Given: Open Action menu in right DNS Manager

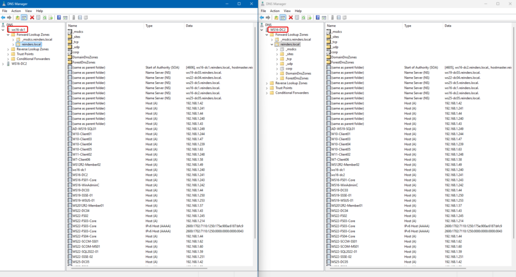Looking at the screenshot, I should [275, 11].
